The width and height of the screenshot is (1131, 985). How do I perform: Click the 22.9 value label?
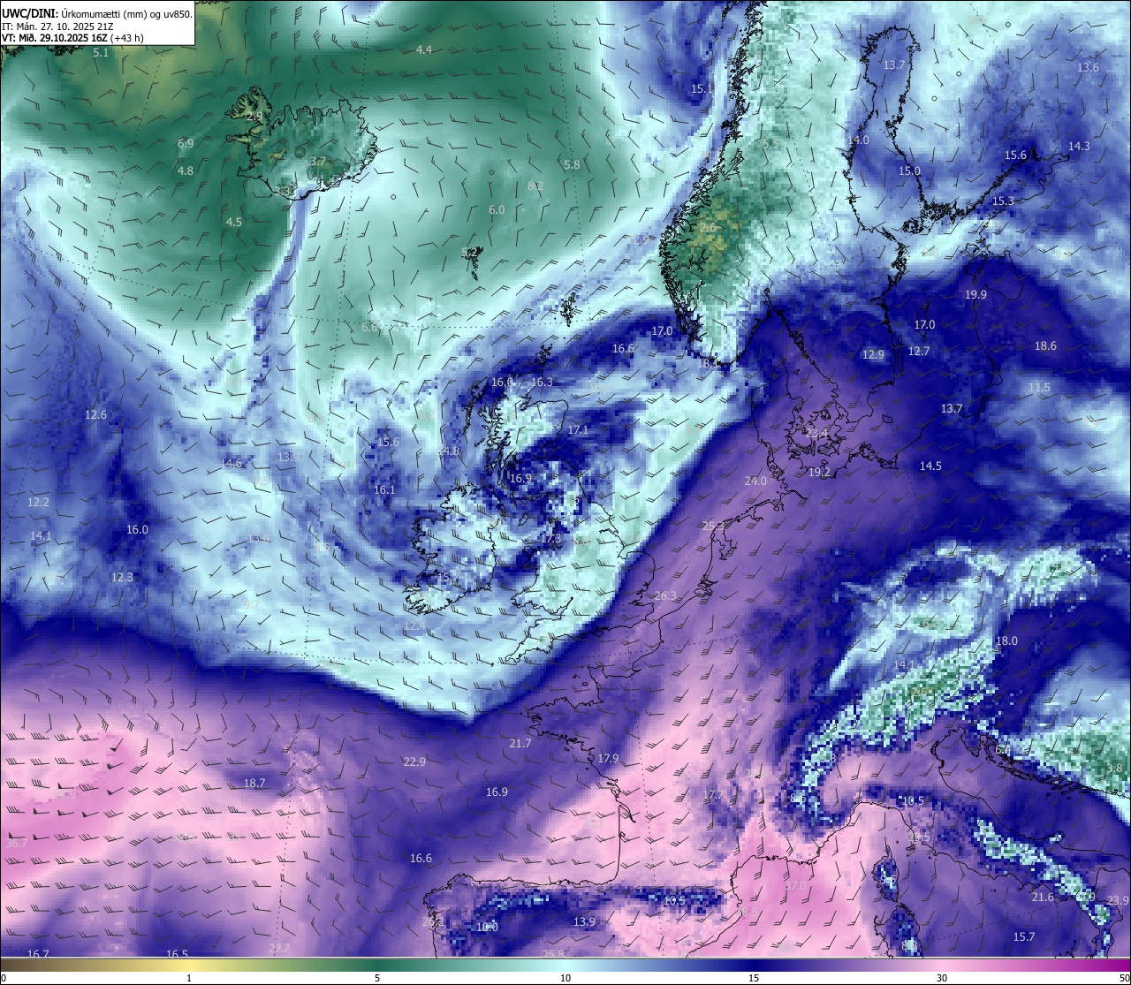click(x=414, y=762)
